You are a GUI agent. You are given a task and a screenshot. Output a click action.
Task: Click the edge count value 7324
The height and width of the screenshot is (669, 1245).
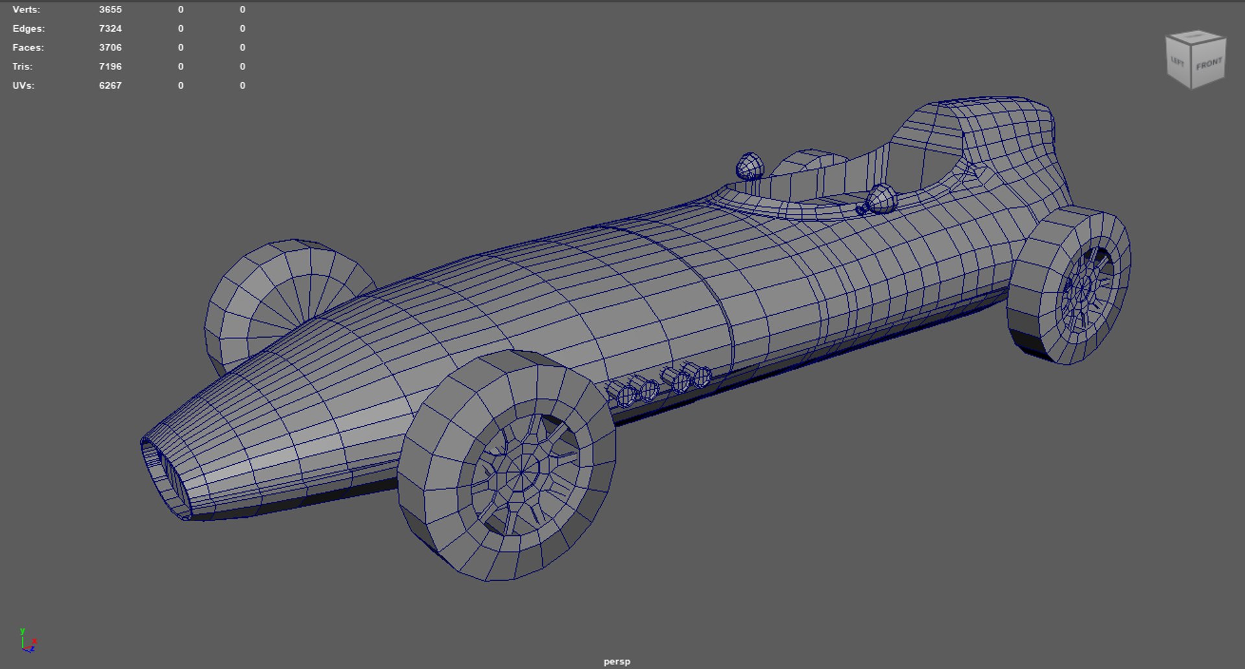pos(110,29)
